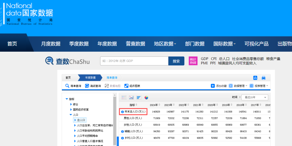
Task: Sort table by 2024年 column
Action: point(159,105)
